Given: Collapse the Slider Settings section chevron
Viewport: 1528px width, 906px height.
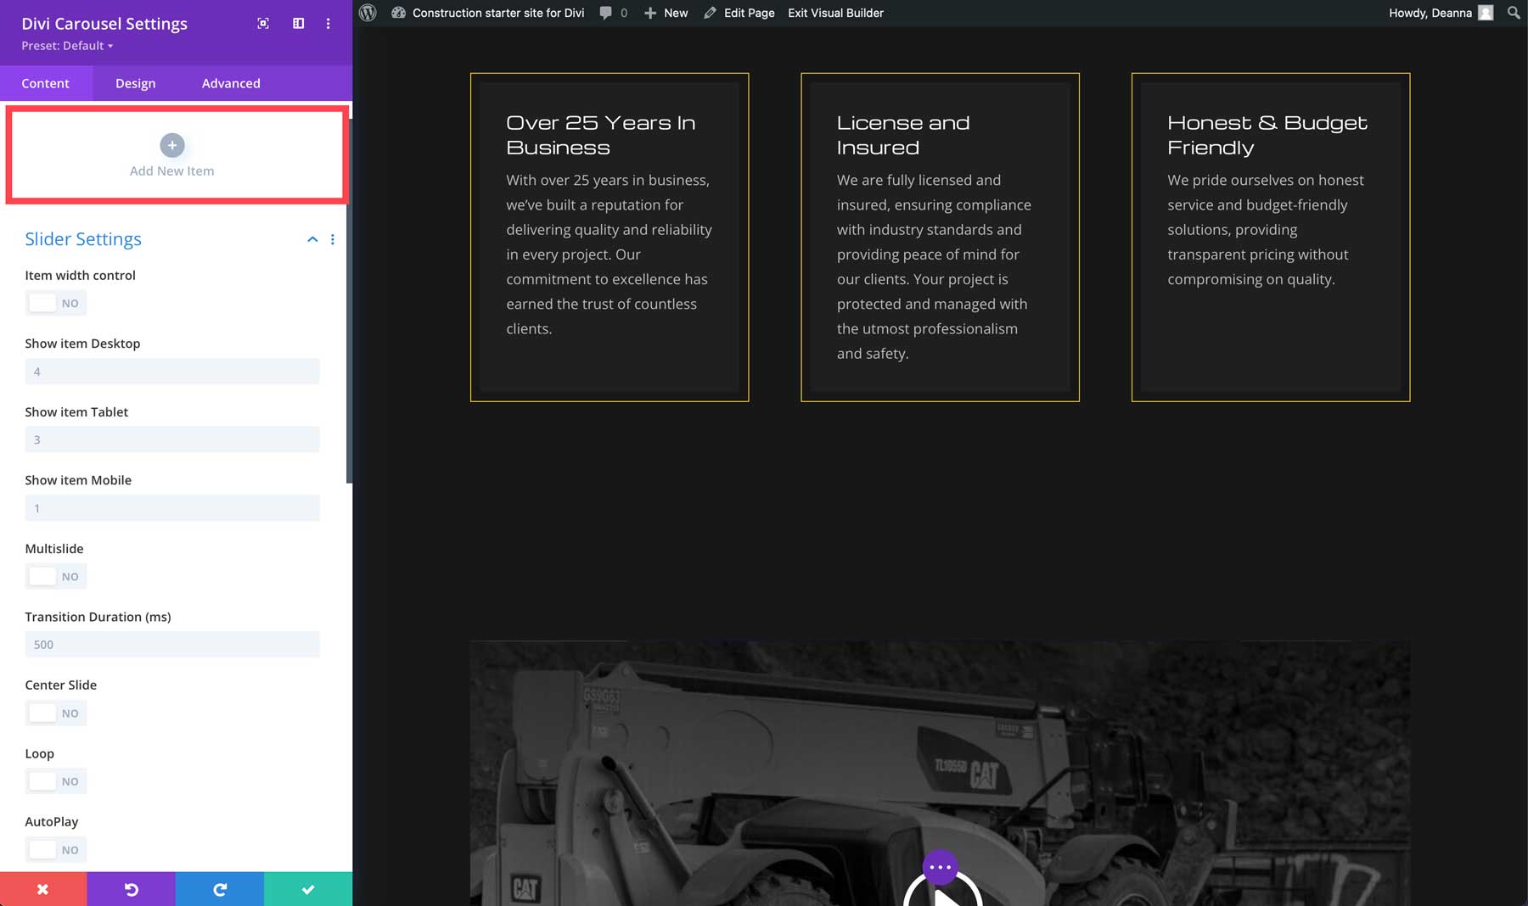Looking at the screenshot, I should click(312, 239).
